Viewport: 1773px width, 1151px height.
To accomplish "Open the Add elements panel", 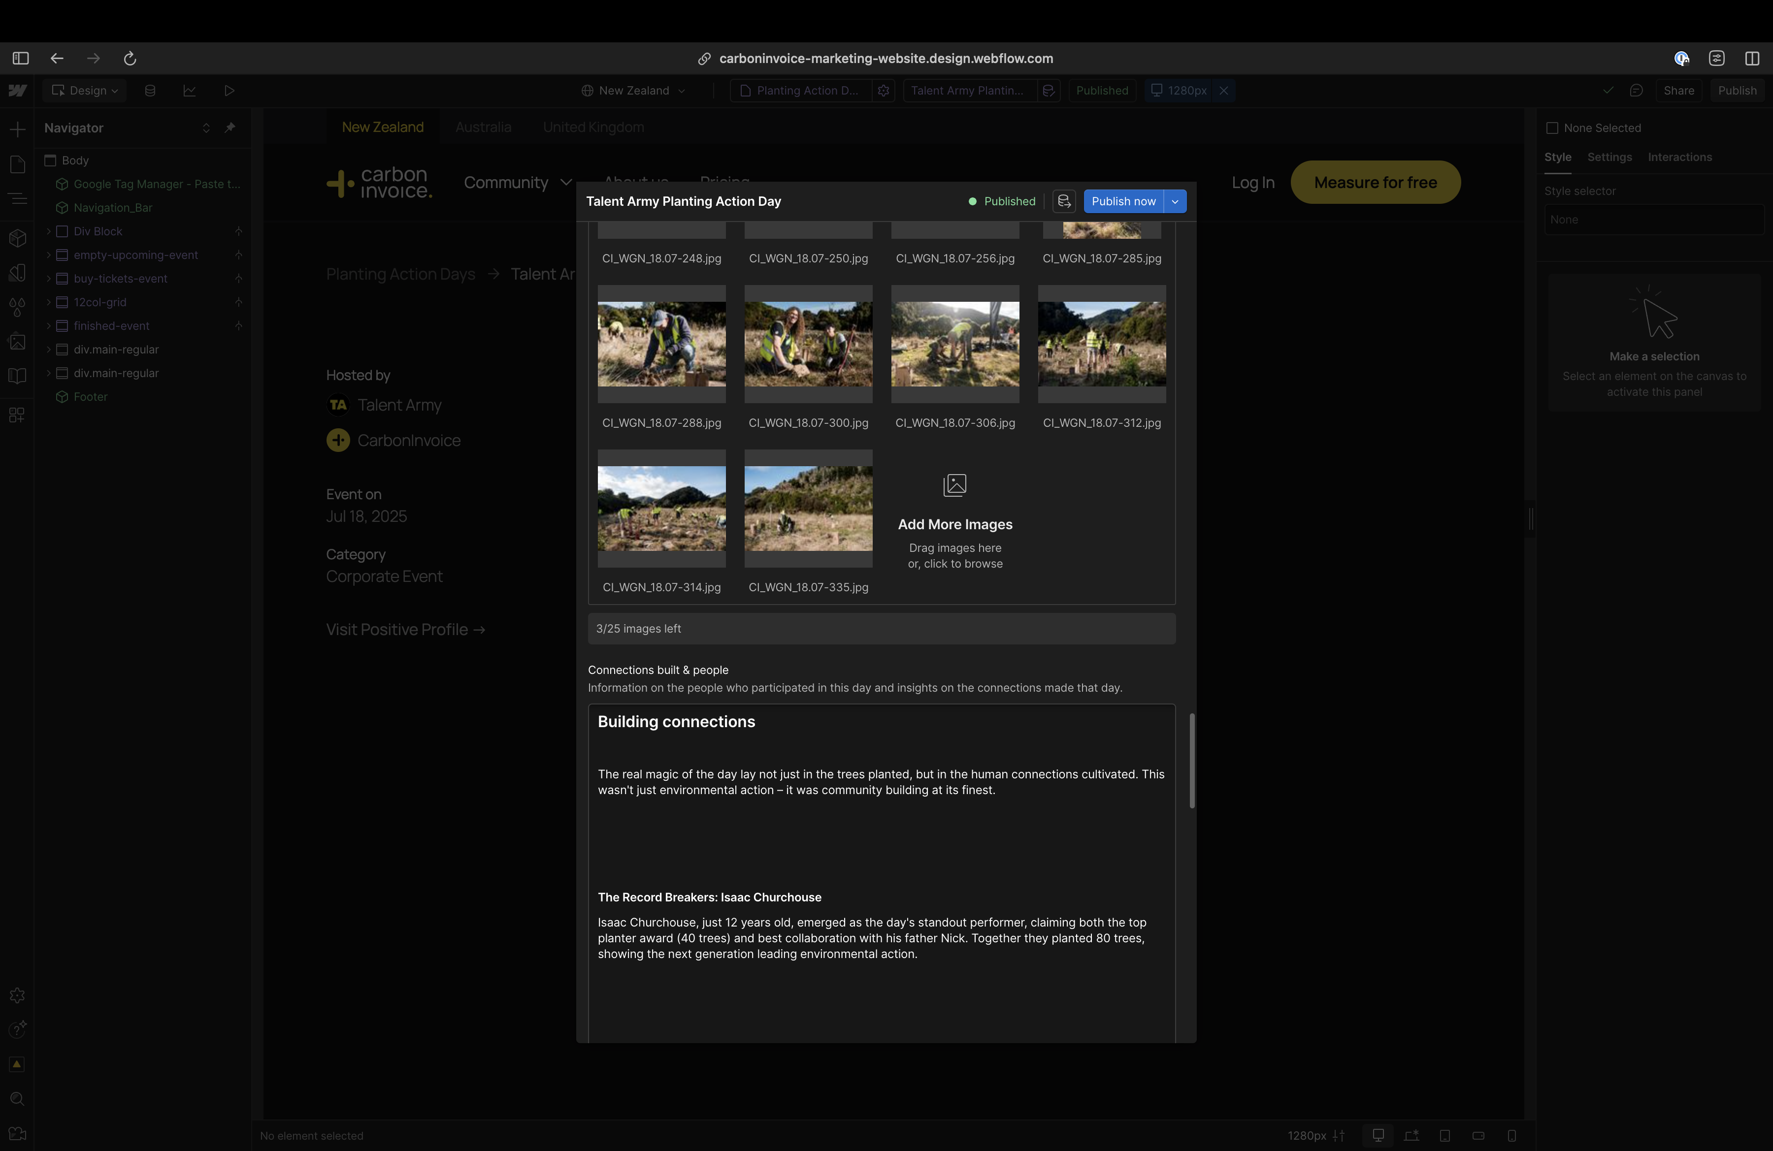I will (17, 129).
